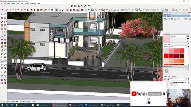Switch to Components Statistics tab
This screenshot has width=191, height=107.
[174, 77]
